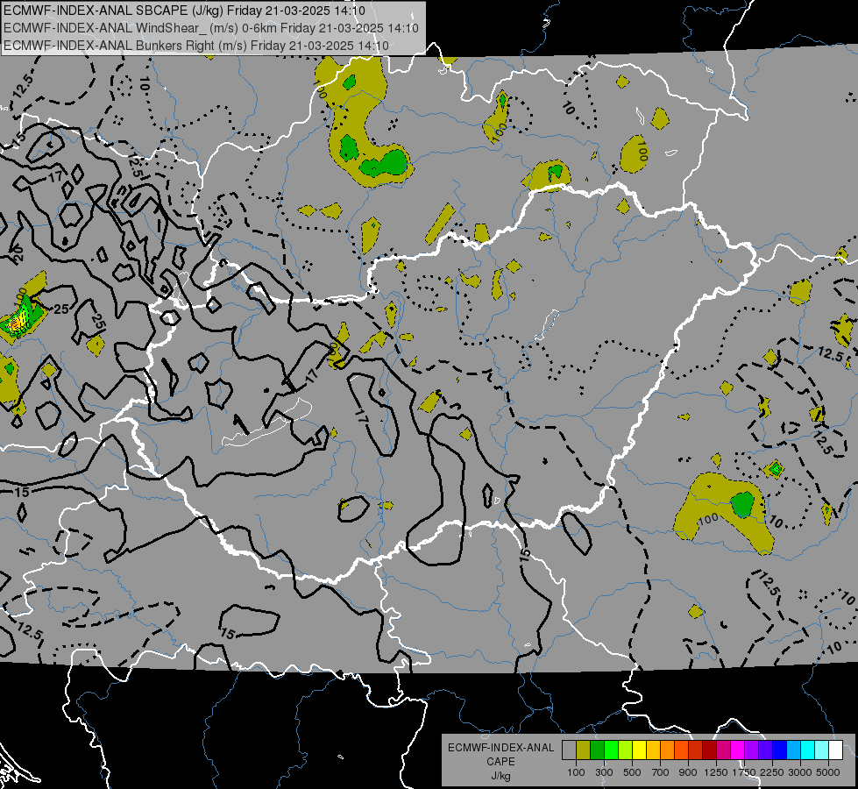Pick the yellow-green legend swatch

tap(626, 750)
